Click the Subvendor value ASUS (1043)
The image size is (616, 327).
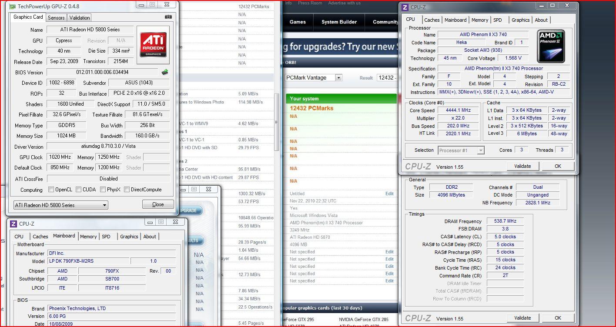(x=139, y=83)
